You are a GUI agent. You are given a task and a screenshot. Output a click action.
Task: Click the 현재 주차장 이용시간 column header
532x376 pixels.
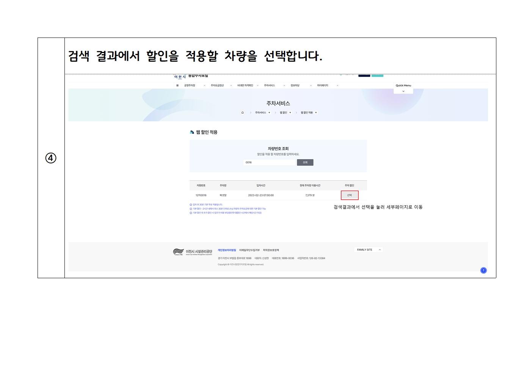(310, 185)
